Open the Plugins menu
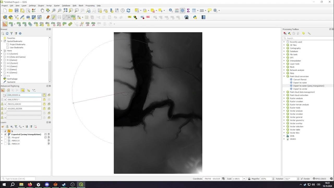Screen dimensions: 334x188 click(x=41, y=5)
